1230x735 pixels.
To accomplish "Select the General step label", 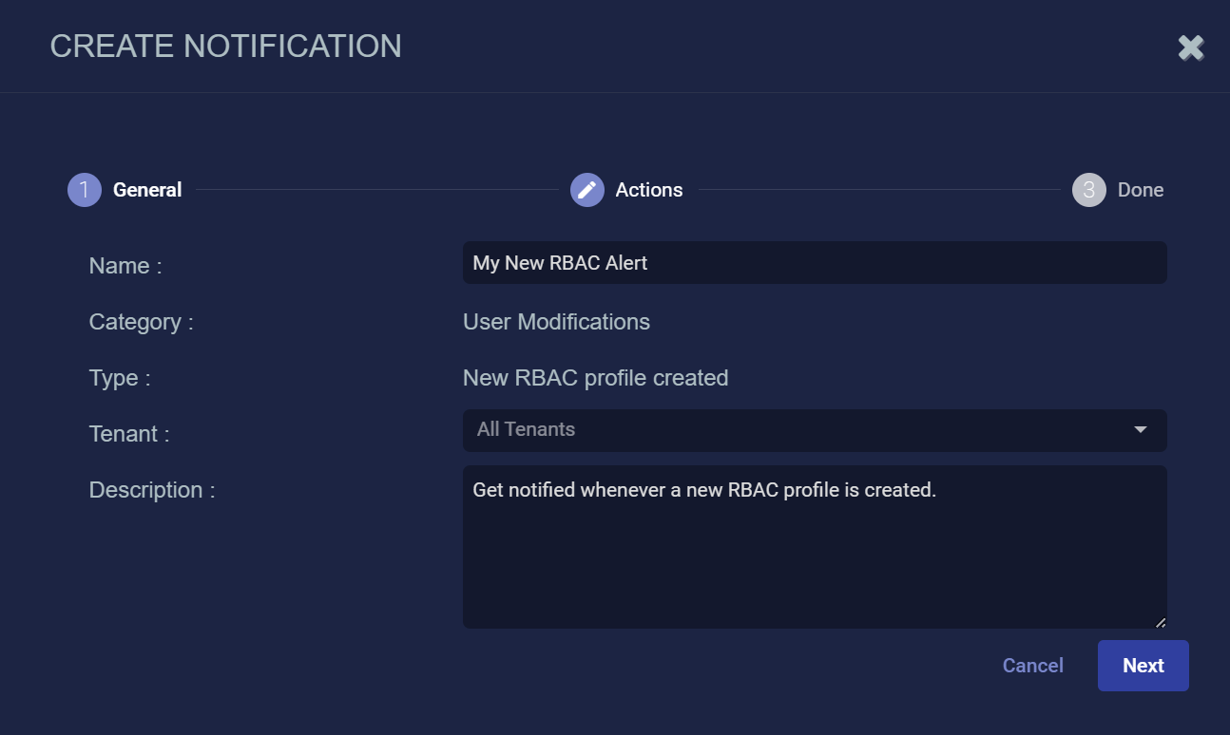I will pos(147,190).
